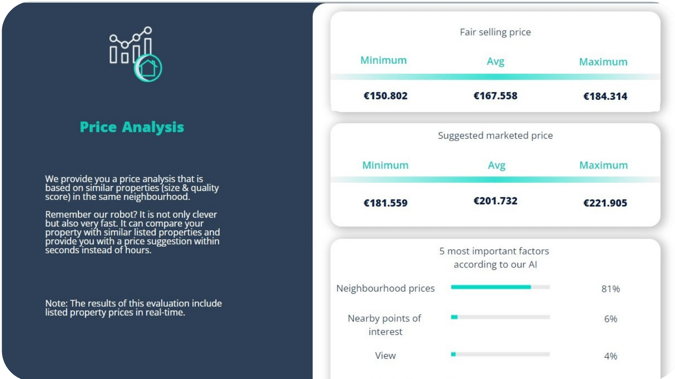Click the €167.558 average fair price
This screenshot has height=379, width=675.
495,96
